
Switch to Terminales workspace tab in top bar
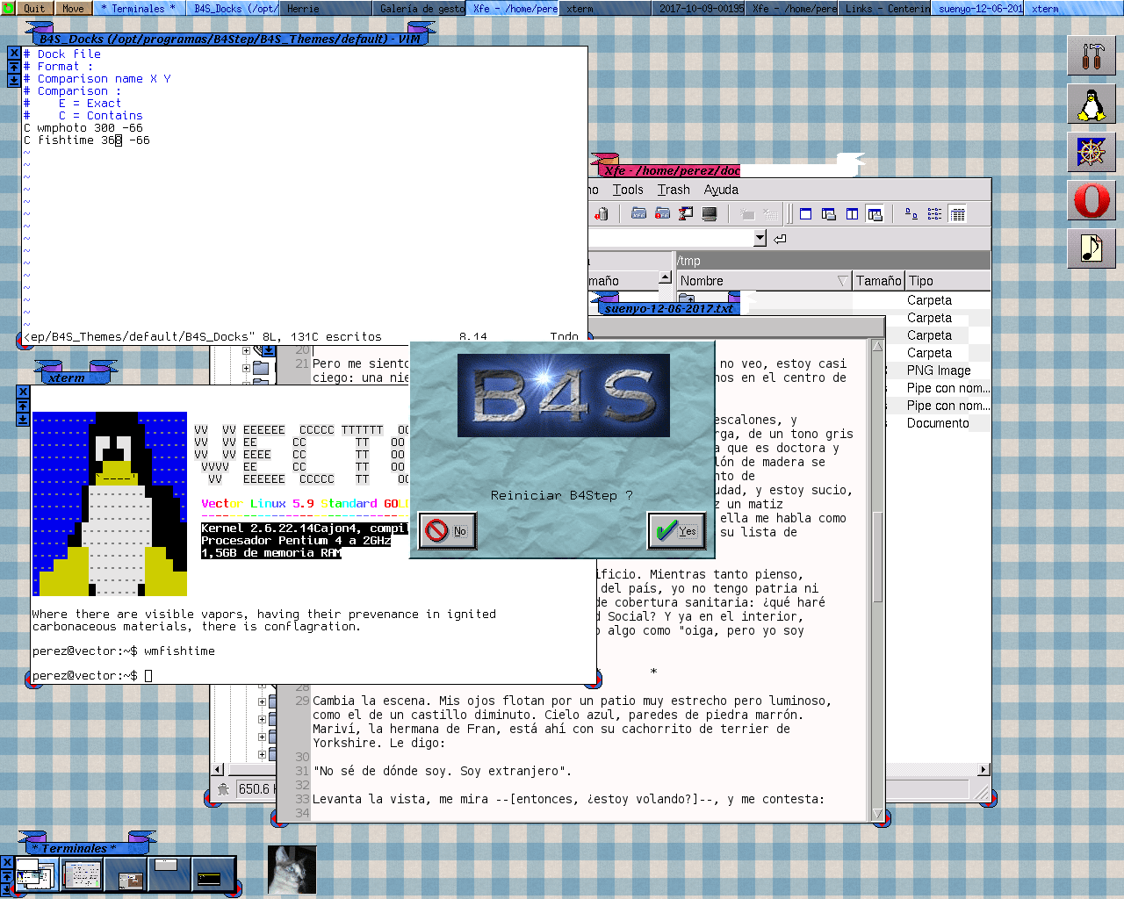pyautogui.click(x=138, y=8)
